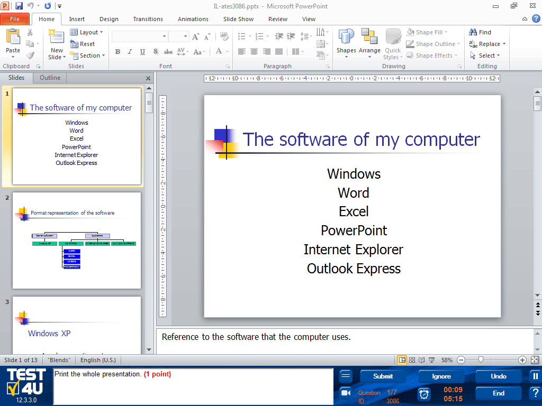Toggle Italic formatting

click(x=130, y=52)
